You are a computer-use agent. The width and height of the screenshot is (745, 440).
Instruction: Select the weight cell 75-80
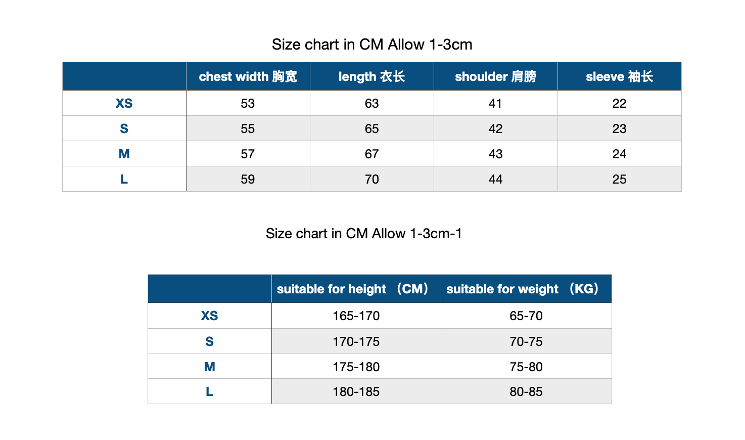click(x=526, y=367)
